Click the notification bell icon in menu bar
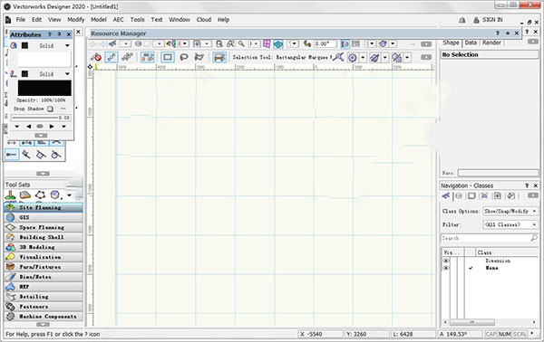Image resolution: width=544 pixels, height=342 pixels. point(462,20)
